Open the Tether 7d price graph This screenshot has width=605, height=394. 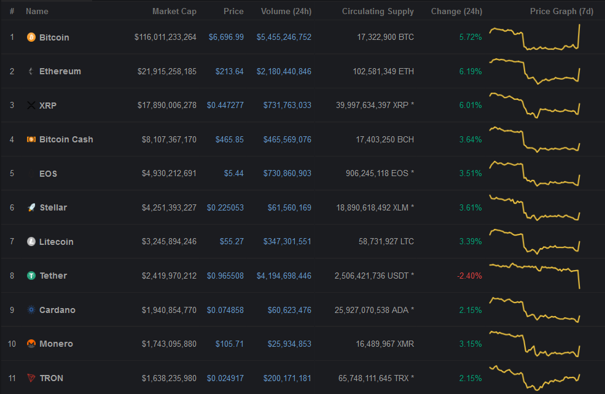click(x=535, y=276)
